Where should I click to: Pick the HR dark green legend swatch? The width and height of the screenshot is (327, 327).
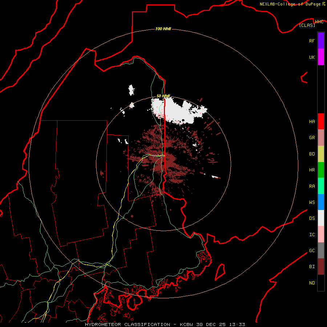321,170
